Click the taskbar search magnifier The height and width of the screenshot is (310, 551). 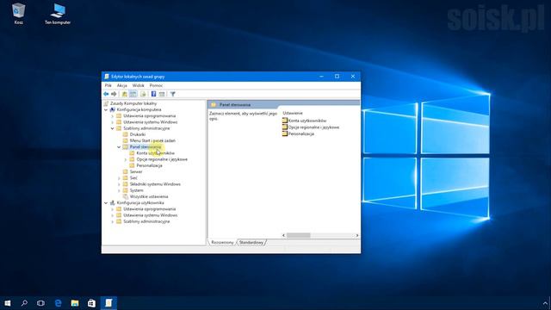point(24,303)
